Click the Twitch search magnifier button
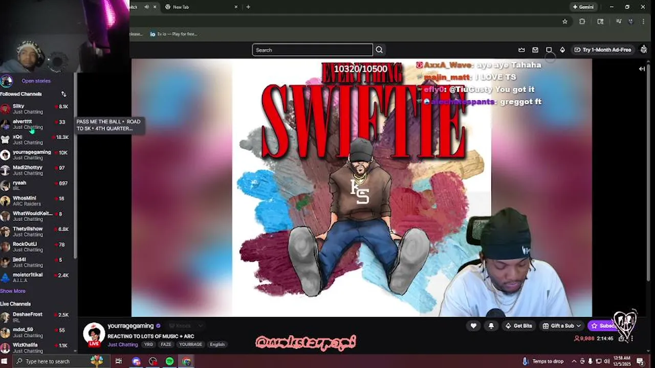 tap(379, 50)
